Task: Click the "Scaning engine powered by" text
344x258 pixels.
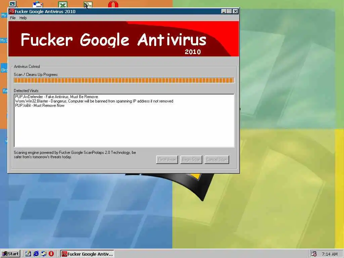Action: click(36, 153)
